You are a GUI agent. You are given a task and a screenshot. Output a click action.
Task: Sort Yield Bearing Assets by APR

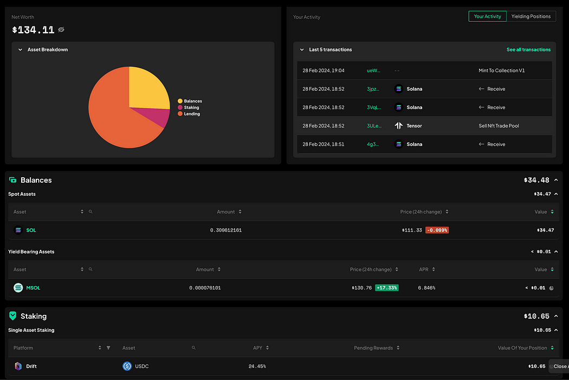tap(434, 269)
